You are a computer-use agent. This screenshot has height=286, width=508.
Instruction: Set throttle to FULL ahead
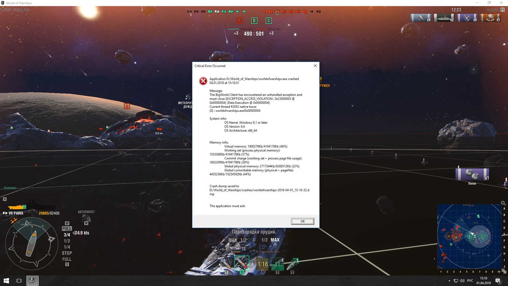67,229
